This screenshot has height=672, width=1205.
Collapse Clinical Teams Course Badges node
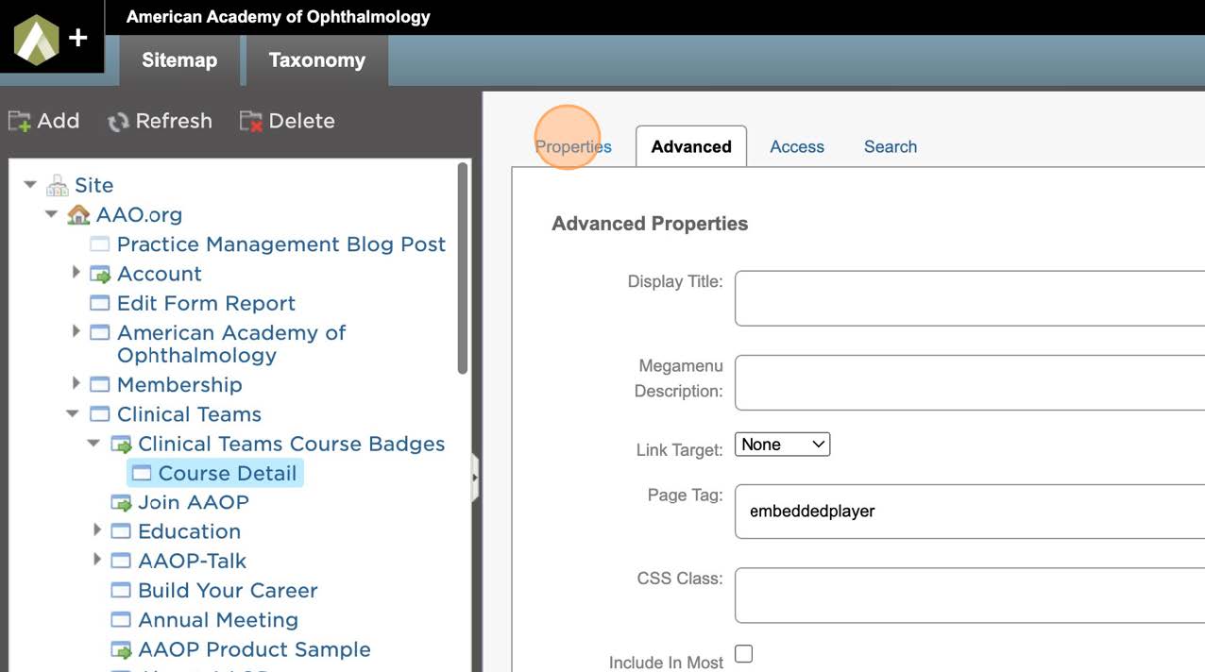tap(93, 444)
